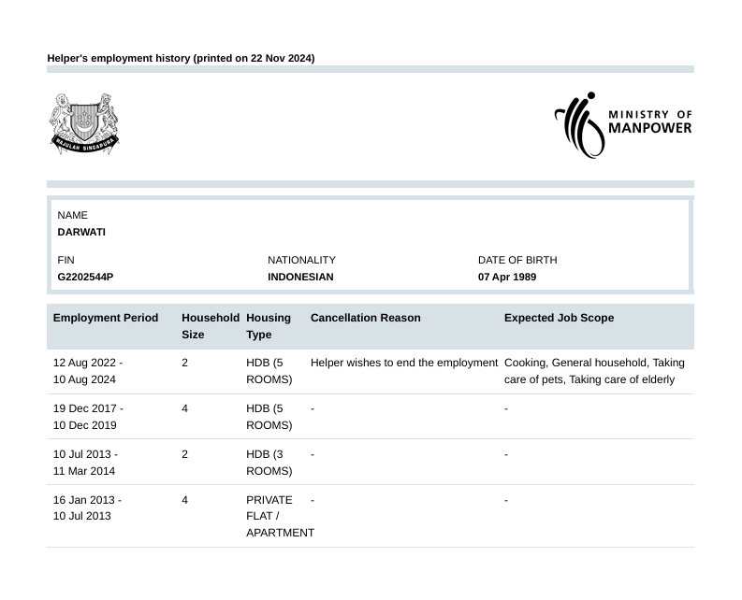The width and height of the screenshot is (742, 600).
Task: Click the printed-on date page heading
Action: pos(181,58)
